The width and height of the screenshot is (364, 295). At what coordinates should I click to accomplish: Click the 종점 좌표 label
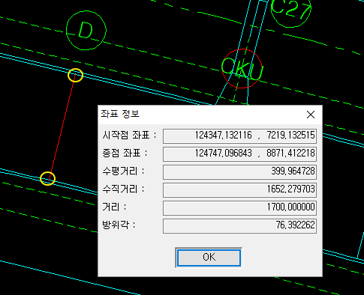click(x=125, y=153)
